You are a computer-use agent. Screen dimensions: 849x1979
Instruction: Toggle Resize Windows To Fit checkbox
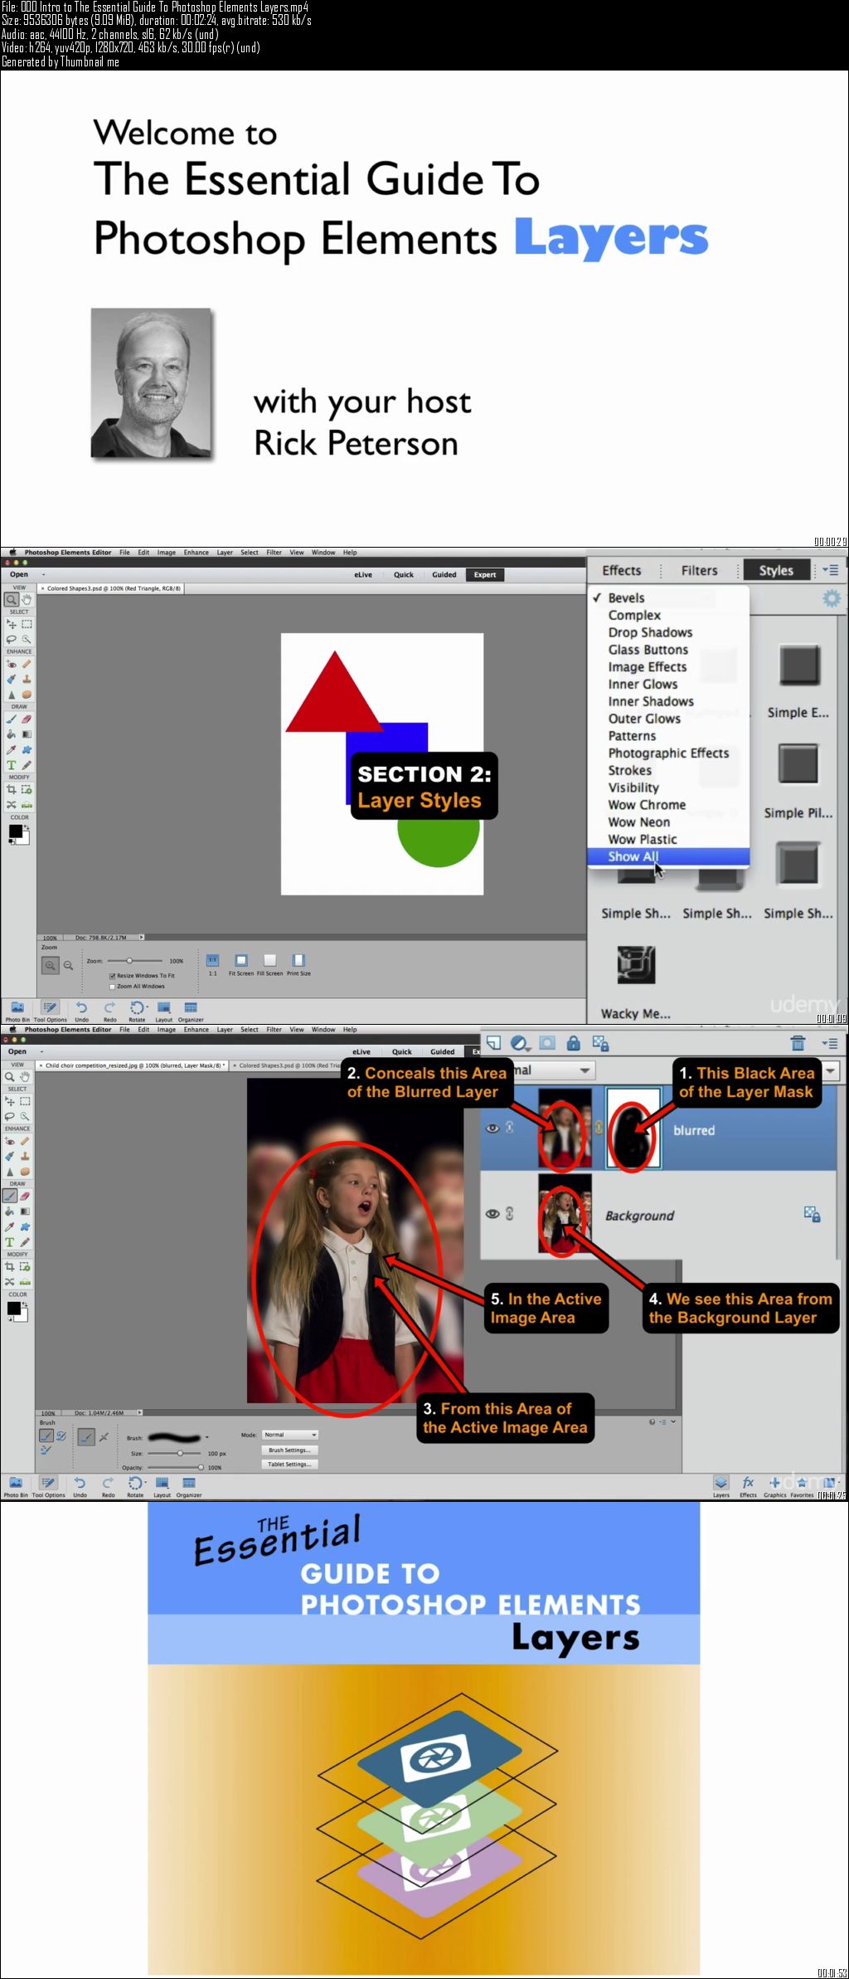pyautogui.click(x=112, y=976)
